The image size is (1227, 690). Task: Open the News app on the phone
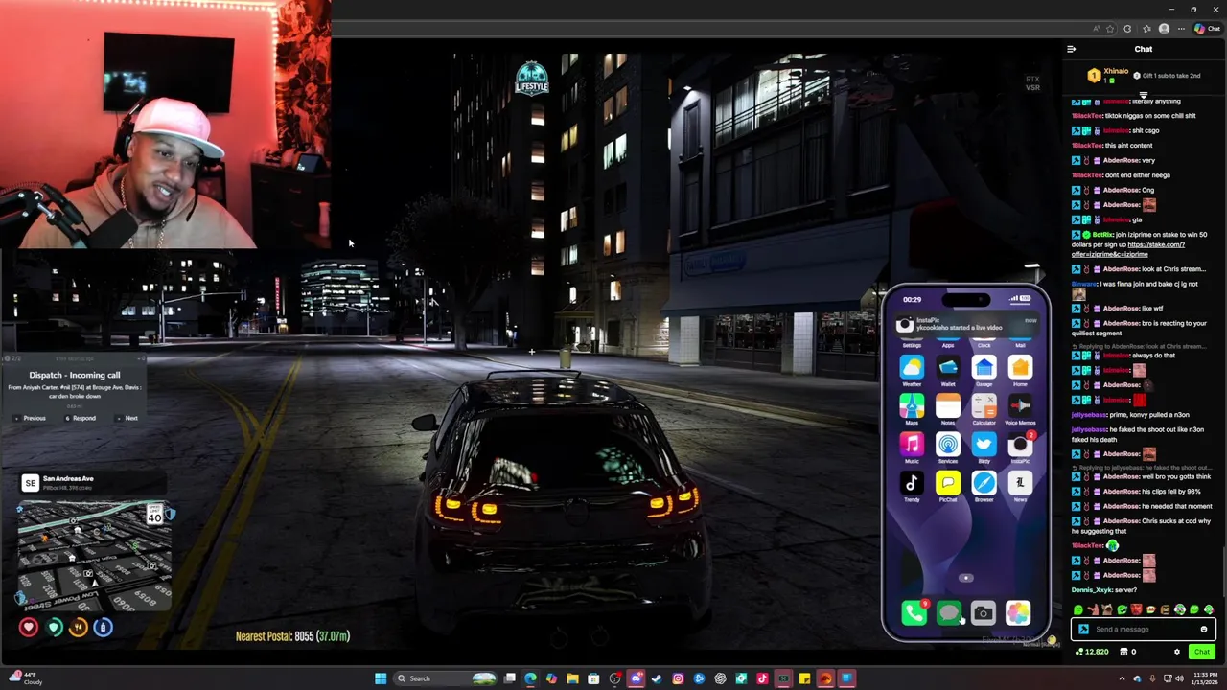click(x=1020, y=483)
